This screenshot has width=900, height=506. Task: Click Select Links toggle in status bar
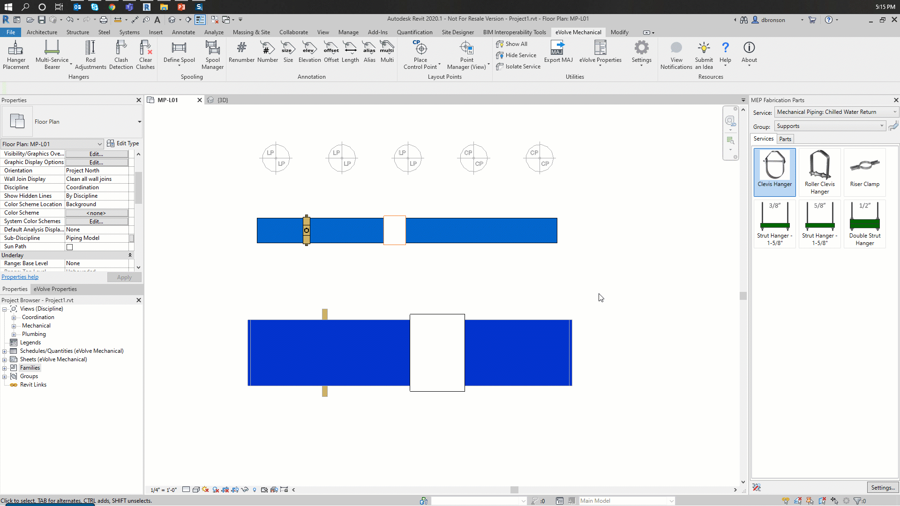[x=786, y=501]
